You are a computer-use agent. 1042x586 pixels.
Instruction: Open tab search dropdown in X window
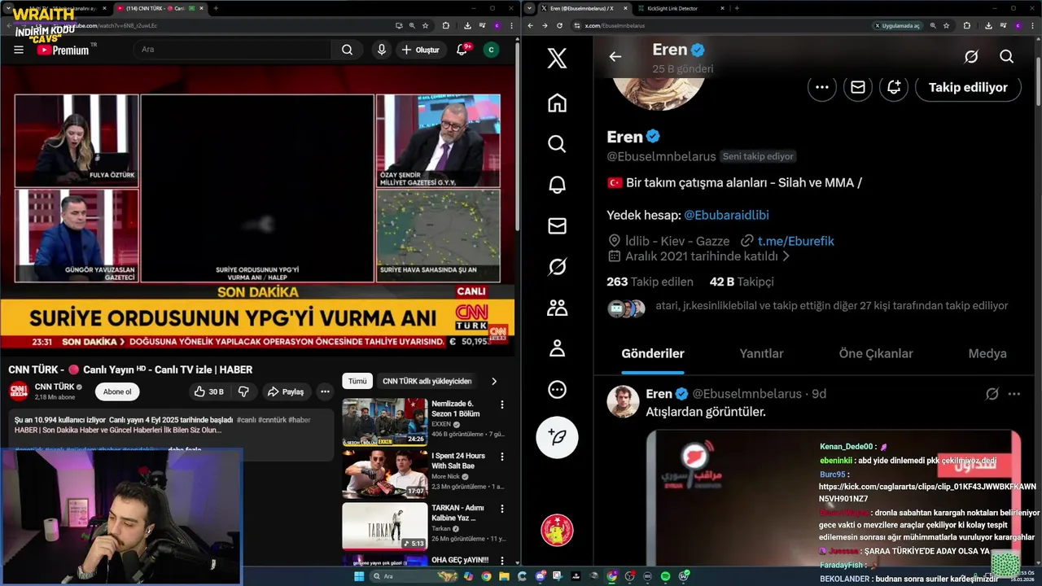(x=531, y=8)
